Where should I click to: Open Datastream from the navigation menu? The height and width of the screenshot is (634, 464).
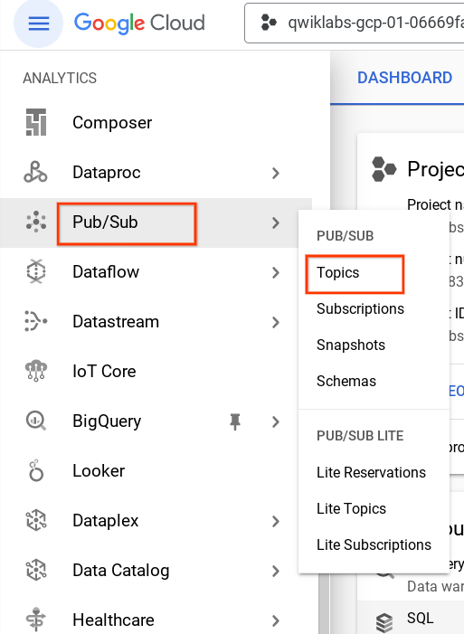(116, 321)
